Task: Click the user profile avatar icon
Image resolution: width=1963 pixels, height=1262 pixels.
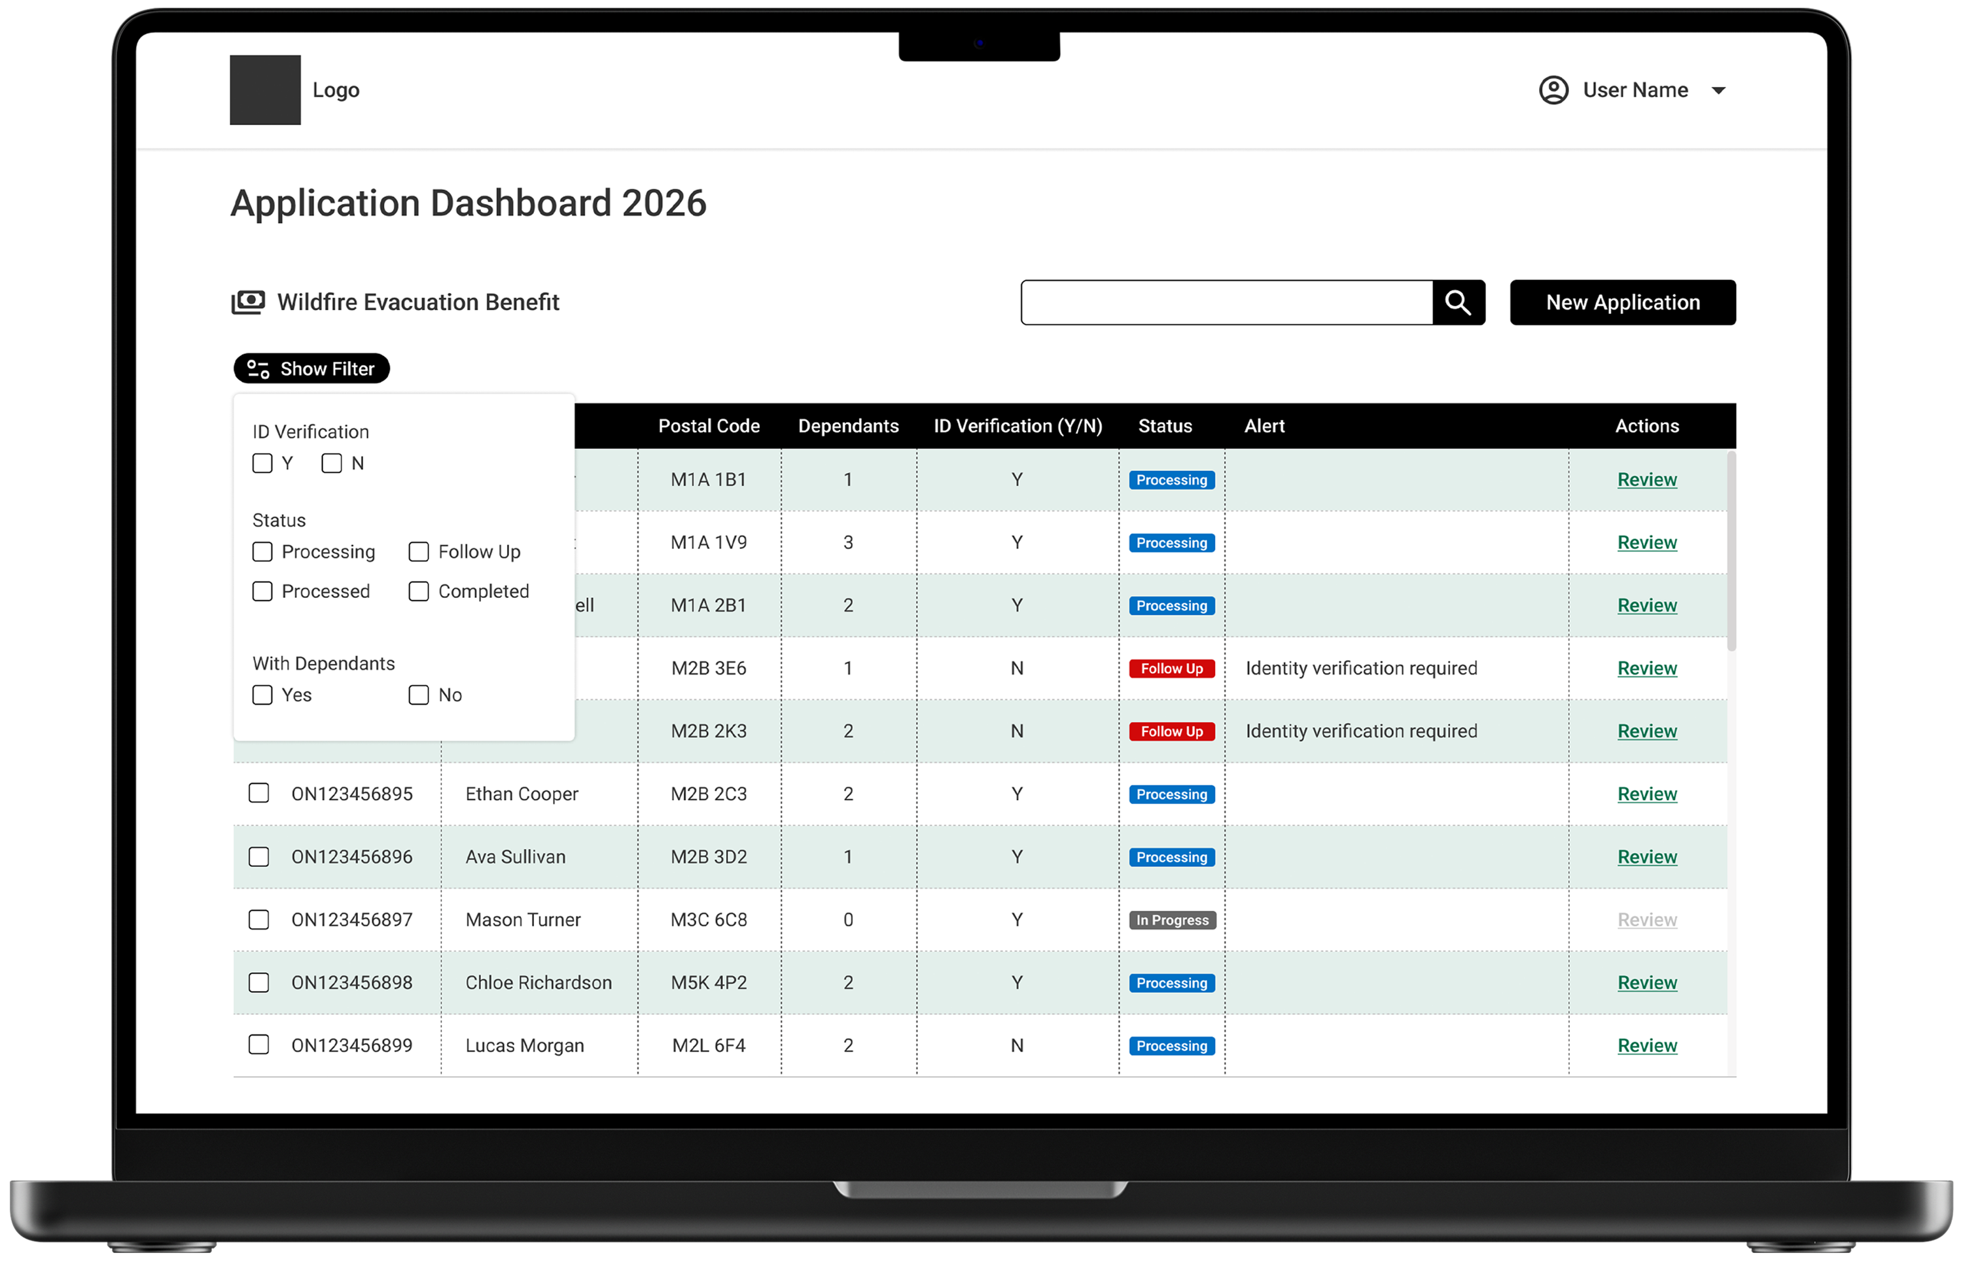Action: point(1553,90)
